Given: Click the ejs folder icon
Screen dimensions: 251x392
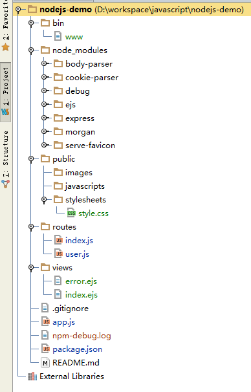Looking at the screenshot, I should [x=58, y=104].
